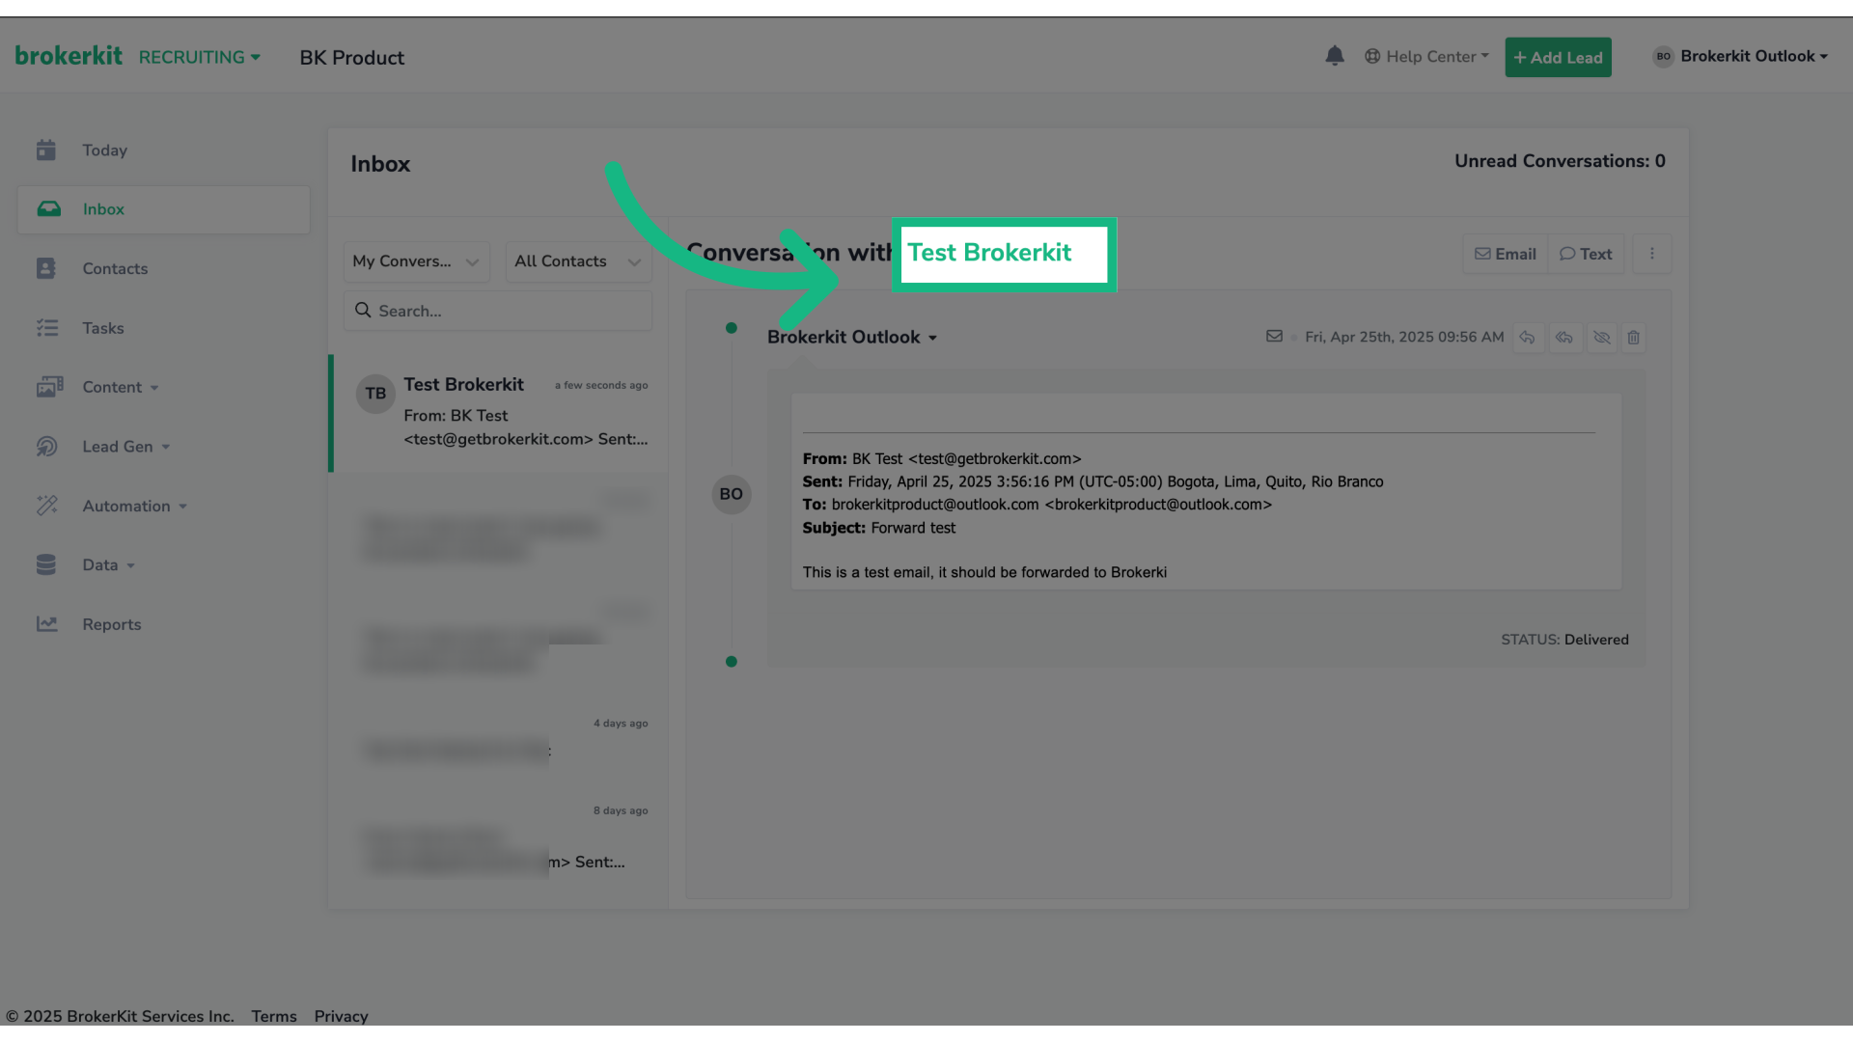Expand Brokerkit Outlook sender dropdown in message
The height and width of the screenshot is (1042, 1853).
click(x=852, y=337)
